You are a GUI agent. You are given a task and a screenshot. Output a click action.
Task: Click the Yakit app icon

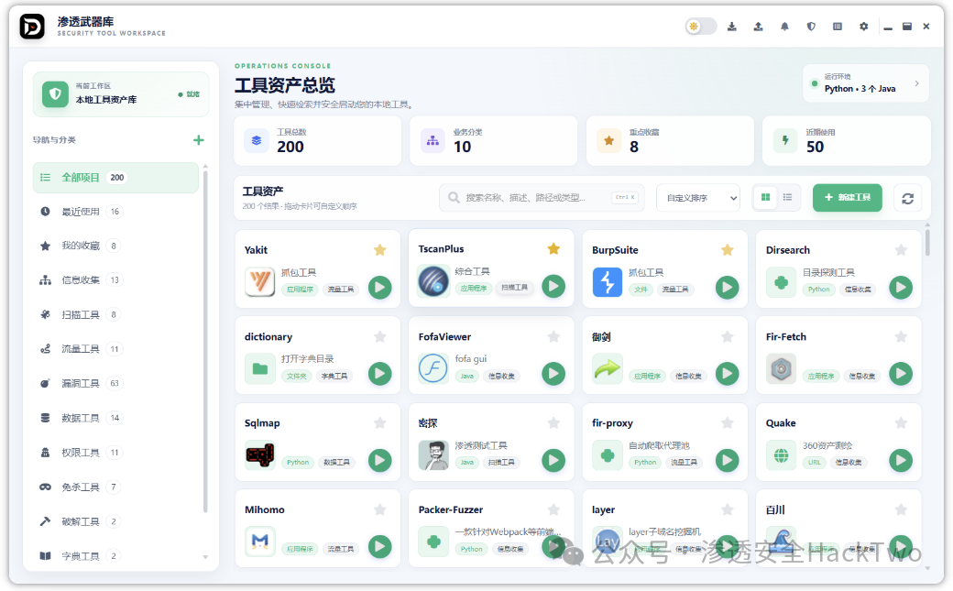(x=260, y=282)
